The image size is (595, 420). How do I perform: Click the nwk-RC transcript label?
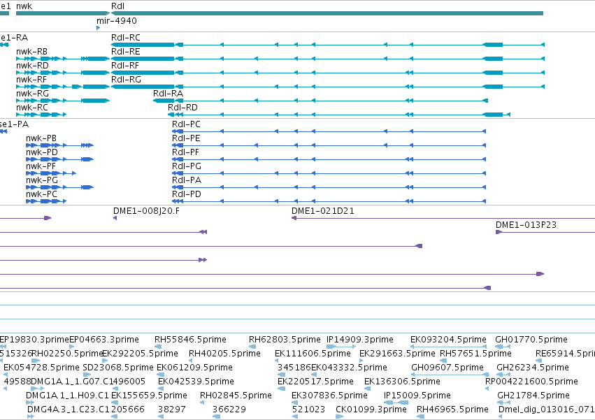pos(32,108)
